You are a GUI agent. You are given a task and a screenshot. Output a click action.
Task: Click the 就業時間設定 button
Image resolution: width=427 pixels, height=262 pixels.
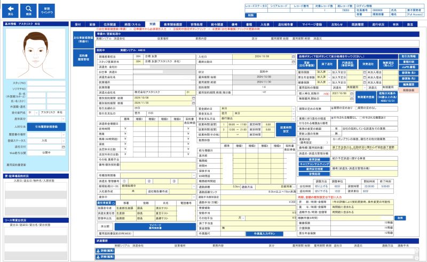(x=286, y=129)
